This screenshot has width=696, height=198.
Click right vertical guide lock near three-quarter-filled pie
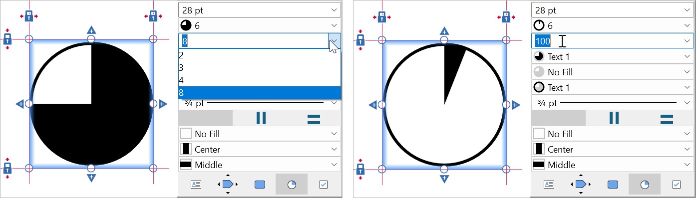click(153, 16)
